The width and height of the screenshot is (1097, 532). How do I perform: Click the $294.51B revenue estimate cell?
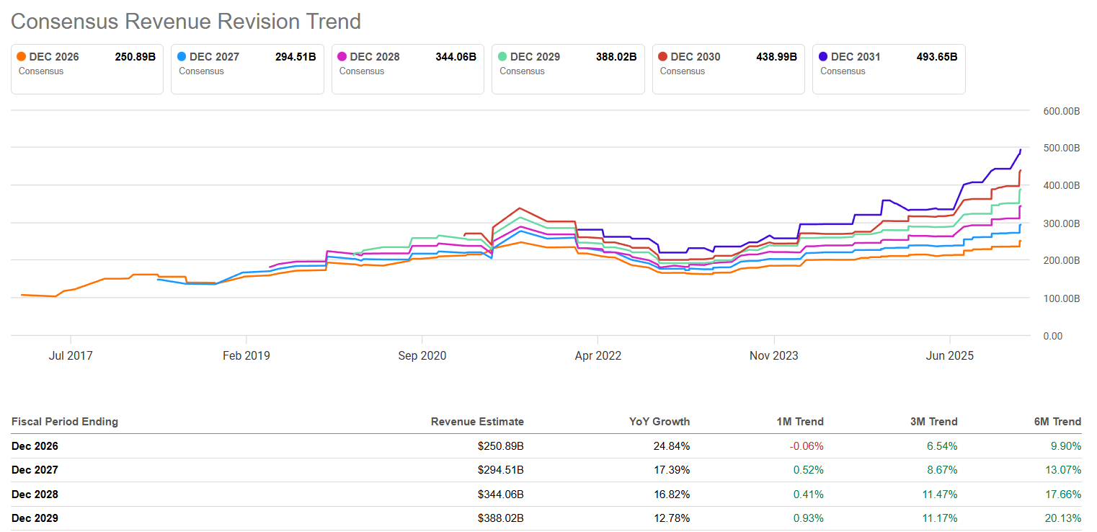pos(501,470)
